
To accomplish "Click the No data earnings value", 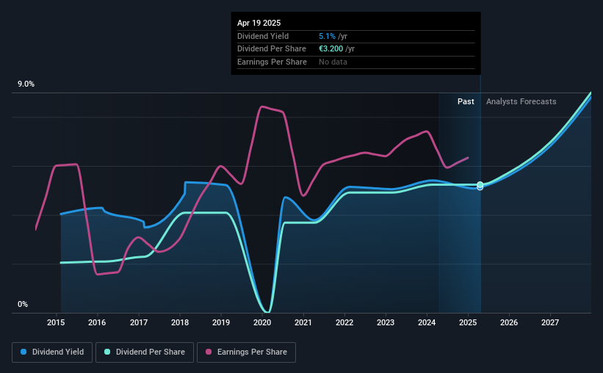I will (x=333, y=62).
